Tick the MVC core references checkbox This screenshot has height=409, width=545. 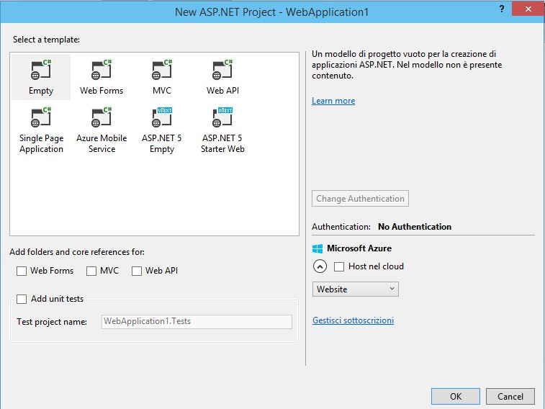point(91,271)
